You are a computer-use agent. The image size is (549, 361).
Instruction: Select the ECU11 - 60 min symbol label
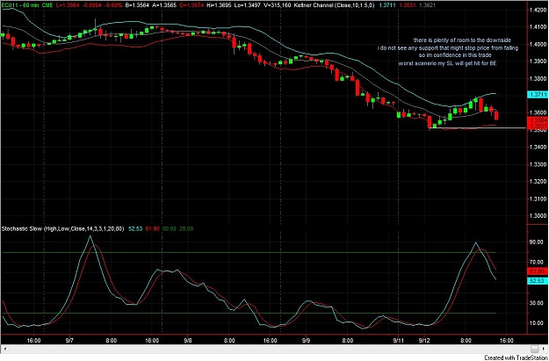pos(19,4)
